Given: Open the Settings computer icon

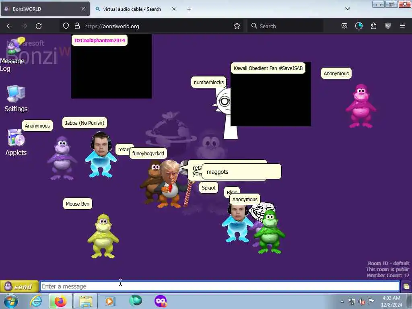Looking at the screenshot, I should click(16, 99).
